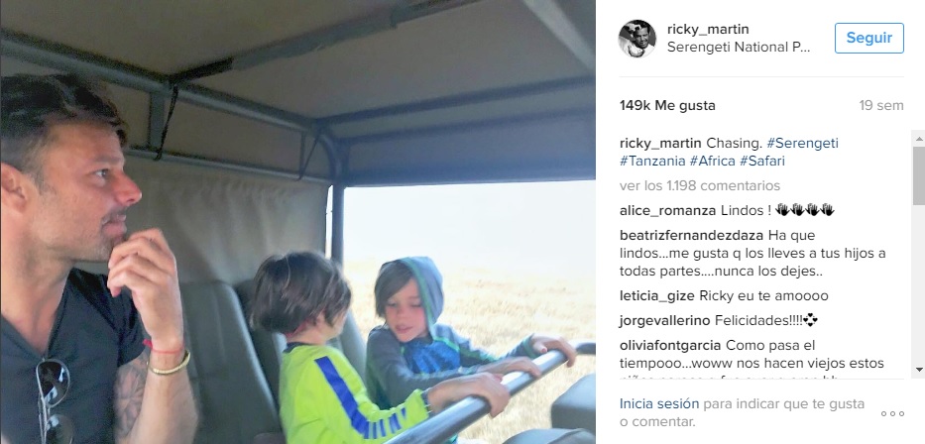Open oliviafontgarcia commenter profile
Viewport: 925px width, 444px height.
click(670, 345)
